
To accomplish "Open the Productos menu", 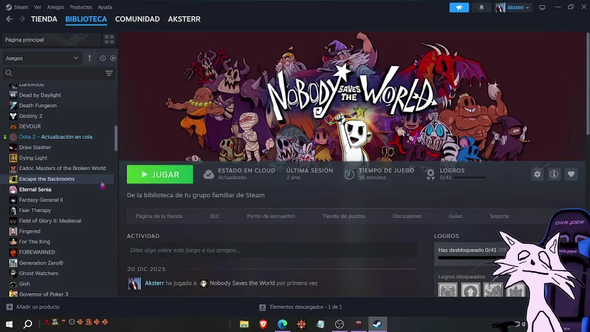I will tap(81, 7).
